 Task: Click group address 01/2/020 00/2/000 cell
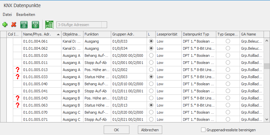click(x=129, y=112)
